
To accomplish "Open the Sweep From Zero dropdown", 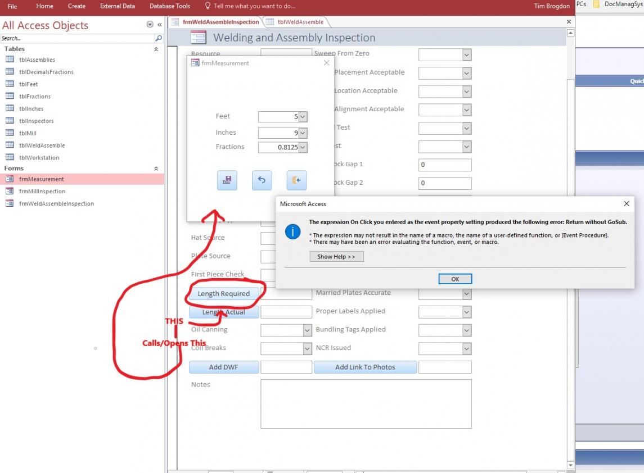I will tap(467, 54).
